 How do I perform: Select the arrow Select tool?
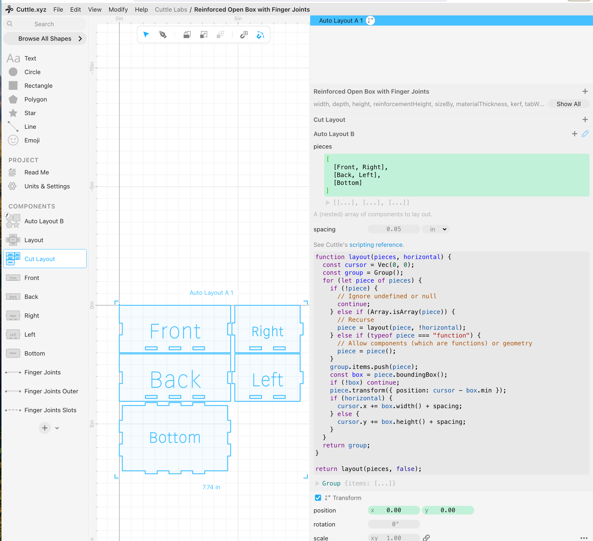click(146, 35)
